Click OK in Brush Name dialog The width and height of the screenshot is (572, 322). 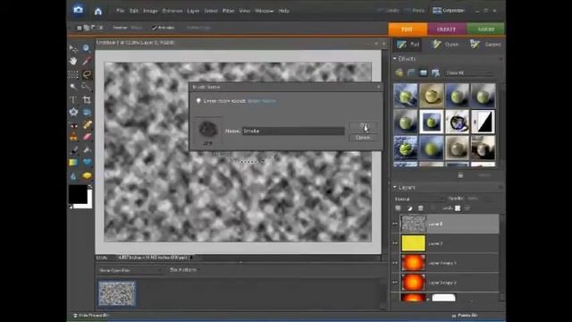[363, 126]
